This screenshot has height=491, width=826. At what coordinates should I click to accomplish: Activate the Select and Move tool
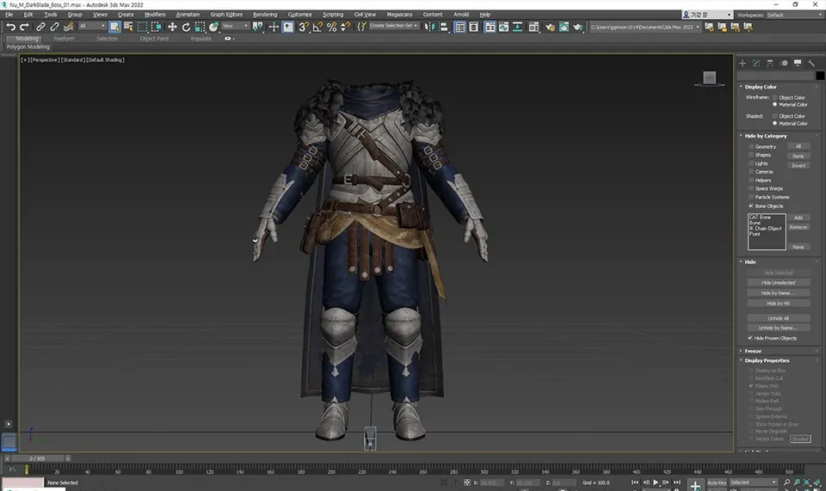(x=172, y=27)
